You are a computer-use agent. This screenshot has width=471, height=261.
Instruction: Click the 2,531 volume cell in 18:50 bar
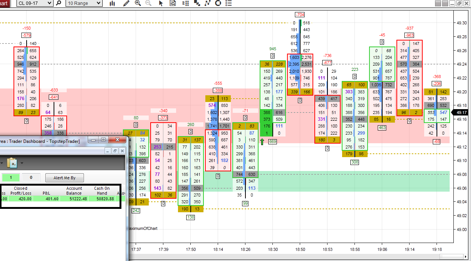pos(307,64)
